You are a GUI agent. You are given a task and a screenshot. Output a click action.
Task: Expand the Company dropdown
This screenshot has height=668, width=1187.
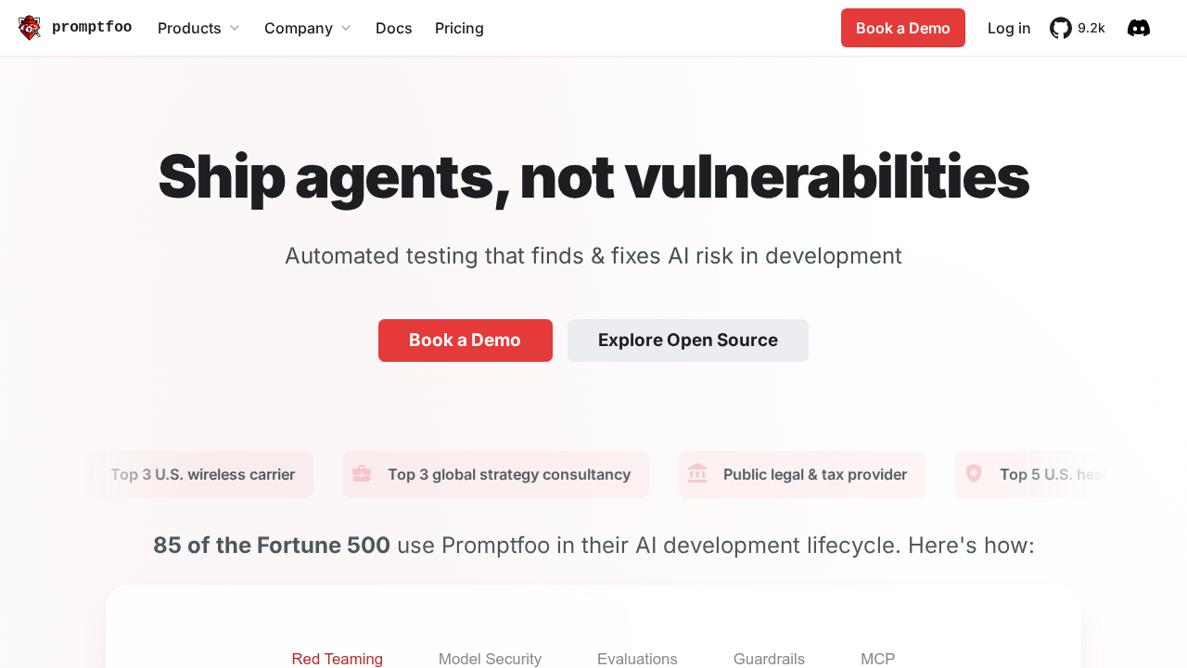click(307, 28)
